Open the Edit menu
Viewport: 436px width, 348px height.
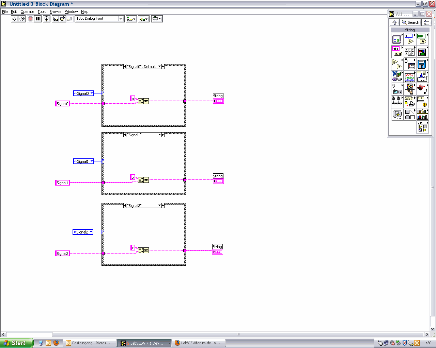pos(14,12)
